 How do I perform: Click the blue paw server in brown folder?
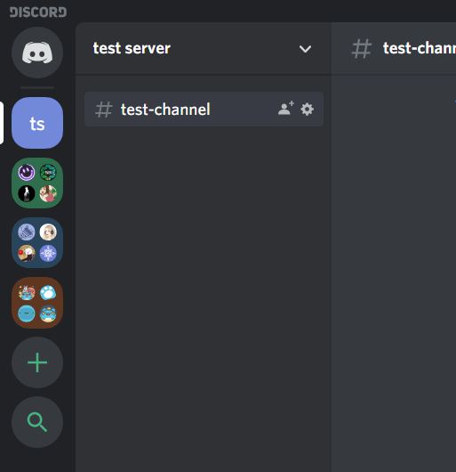tap(48, 292)
